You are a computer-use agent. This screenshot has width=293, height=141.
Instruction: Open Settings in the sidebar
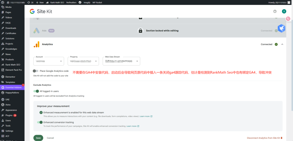12,131
